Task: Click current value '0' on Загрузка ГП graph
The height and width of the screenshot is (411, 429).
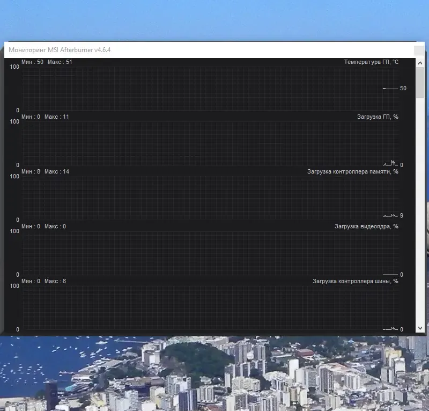Action: (401, 165)
